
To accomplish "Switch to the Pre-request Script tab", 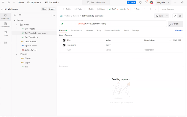I will (x=112, y=30).
